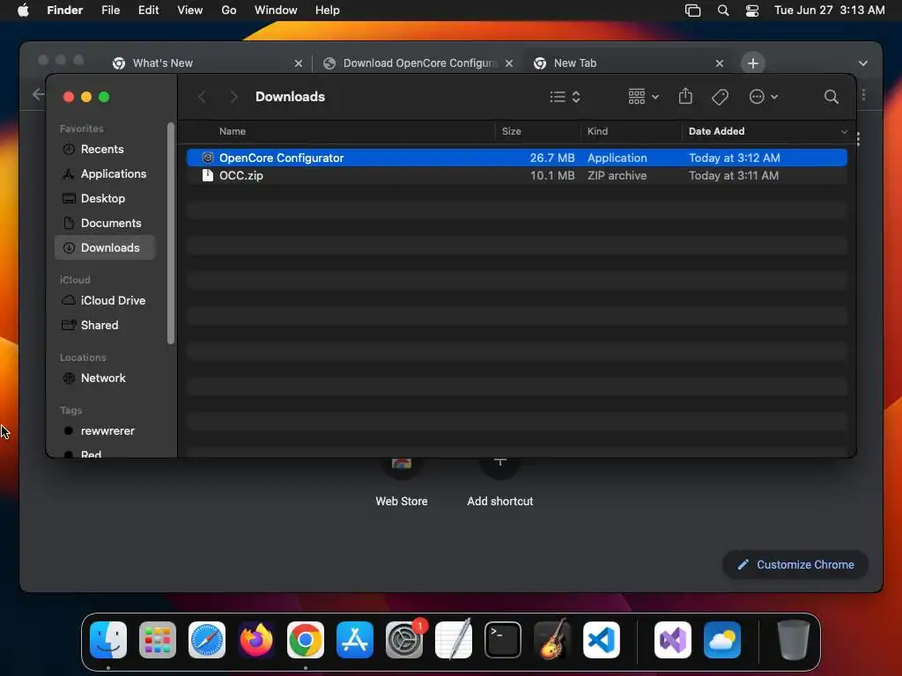Open TextEdit from the Dock
Viewport: 902px width, 676px height.
point(454,640)
